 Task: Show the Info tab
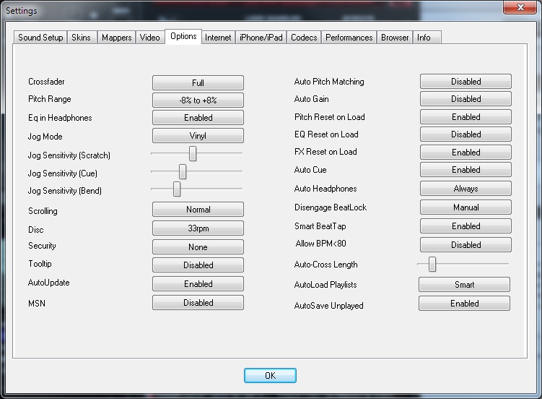427,38
